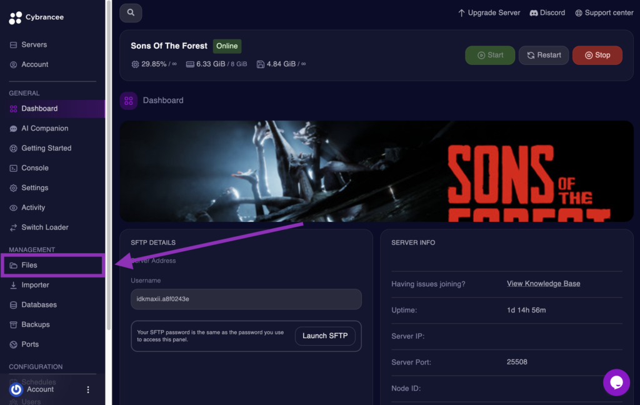The width and height of the screenshot is (640, 405).
Task: Click the Discord icon in header
Action: [534, 12]
